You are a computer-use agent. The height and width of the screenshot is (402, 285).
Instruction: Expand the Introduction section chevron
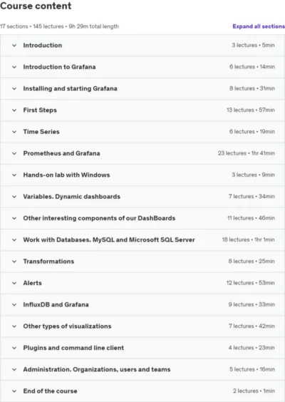tap(14, 46)
